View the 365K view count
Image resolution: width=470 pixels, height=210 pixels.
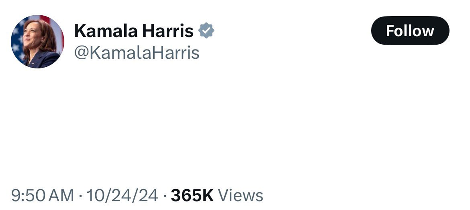coord(192,196)
